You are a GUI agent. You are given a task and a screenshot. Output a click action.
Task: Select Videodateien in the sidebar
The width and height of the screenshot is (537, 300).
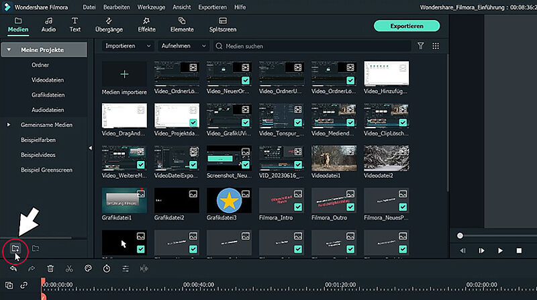click(x=48, y=80)
